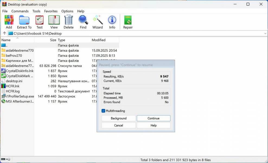
Task: Send the operation to Background
Action: coord(119,118)
